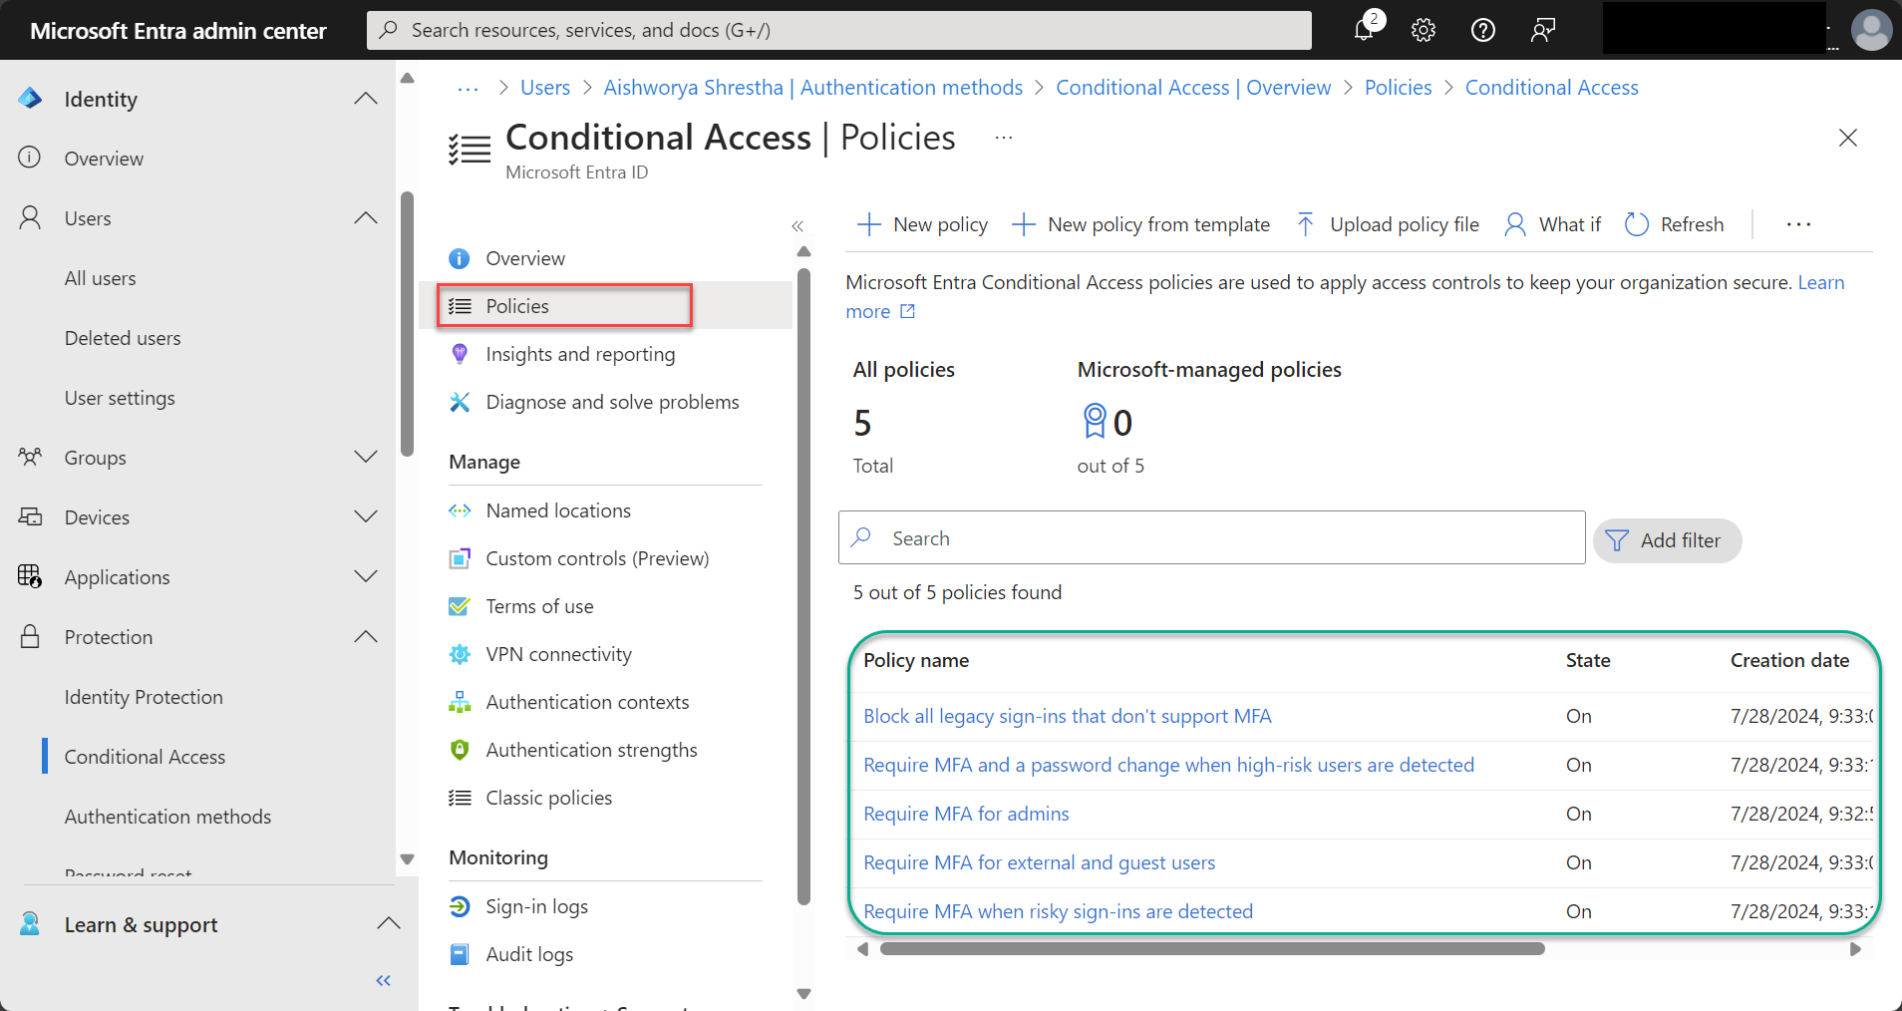Click the Learn more link
1902x1011 pixels.
pos(1821,282)
